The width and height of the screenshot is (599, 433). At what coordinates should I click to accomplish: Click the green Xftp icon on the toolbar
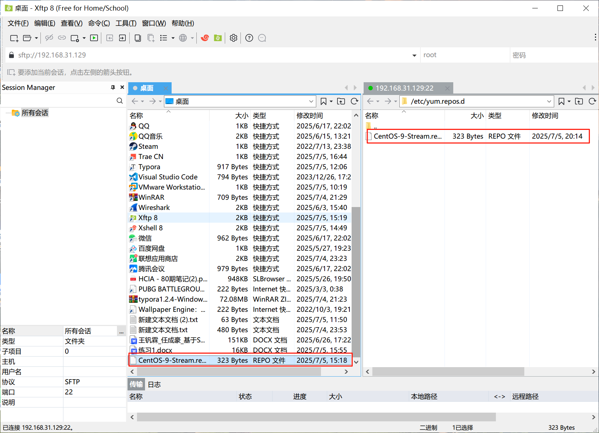click(x=218, y=38)
